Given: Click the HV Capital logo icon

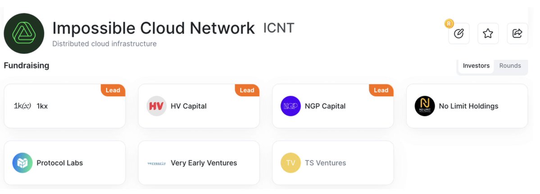Looking at the screenshot, I should click(x=156, y=106).
